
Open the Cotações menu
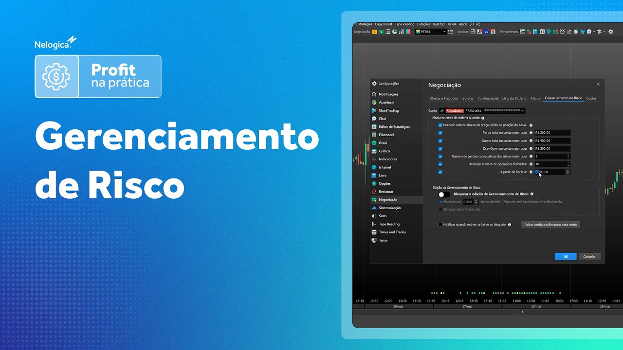click(423, 24)
